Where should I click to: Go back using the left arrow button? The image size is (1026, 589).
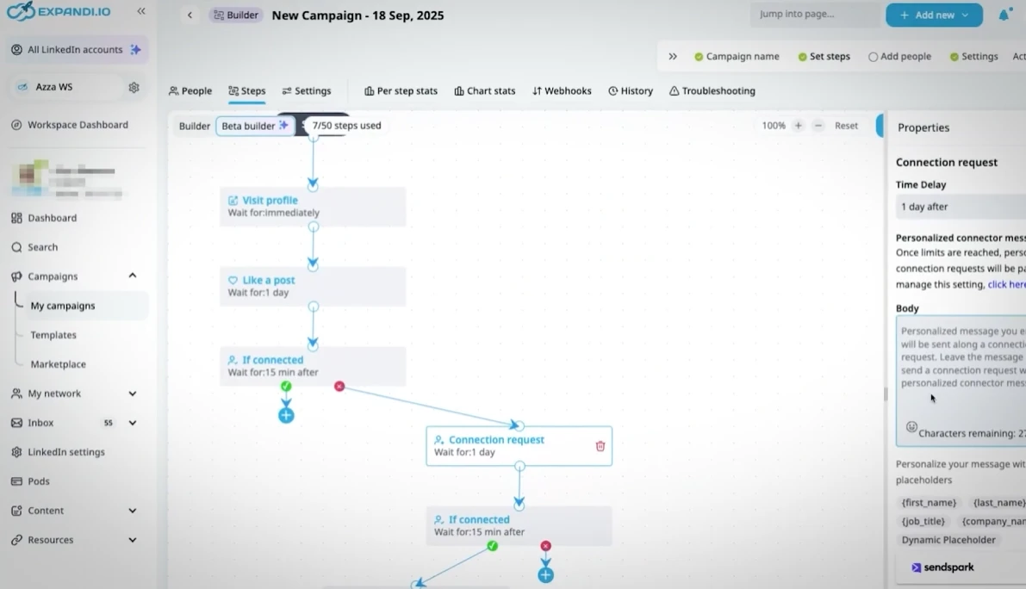pyautogui.click(x=190, y=15)
